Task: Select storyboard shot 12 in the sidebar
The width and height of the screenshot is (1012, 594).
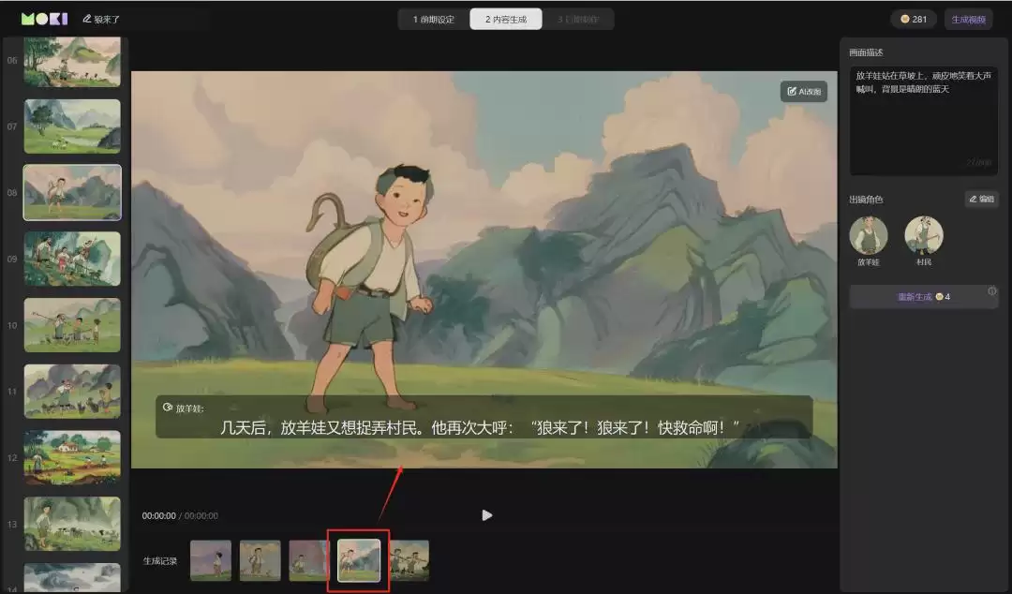Action: [72, 457]
